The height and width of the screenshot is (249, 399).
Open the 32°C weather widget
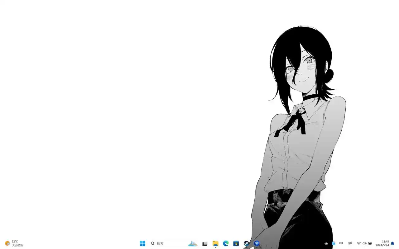pyautogui.click(x=14, y=243)
